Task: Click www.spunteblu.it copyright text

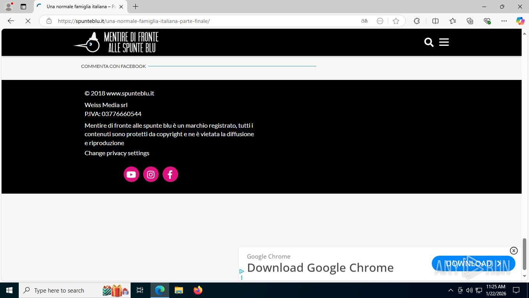Action: (x=130, y=93)
